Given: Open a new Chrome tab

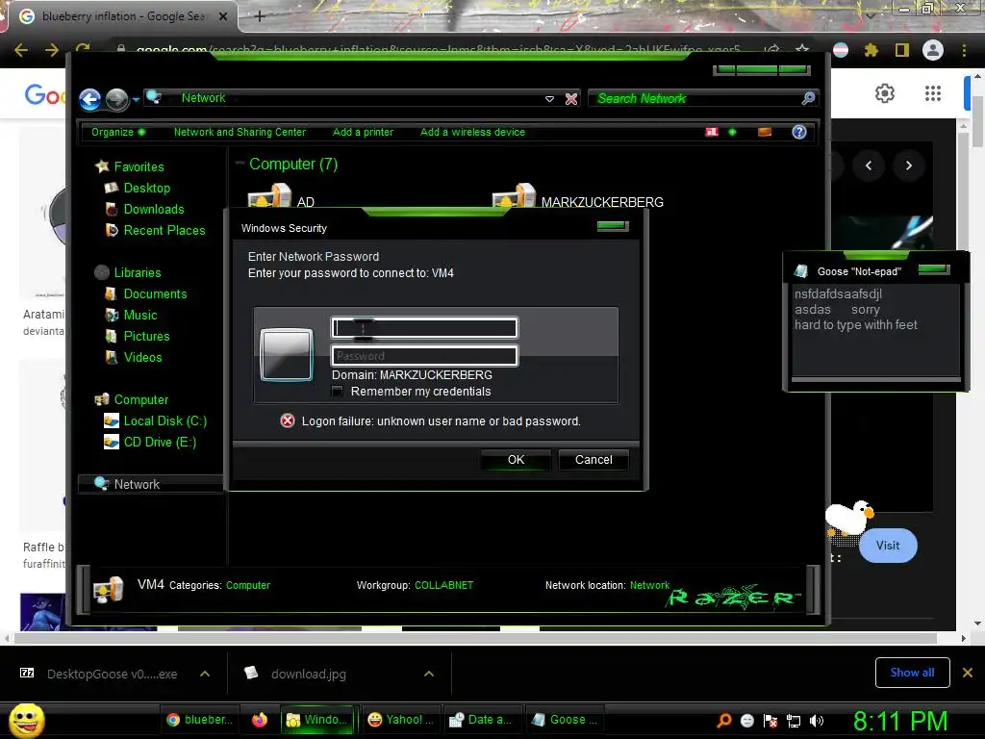Looking at the screenshot, I should [260, 16].
